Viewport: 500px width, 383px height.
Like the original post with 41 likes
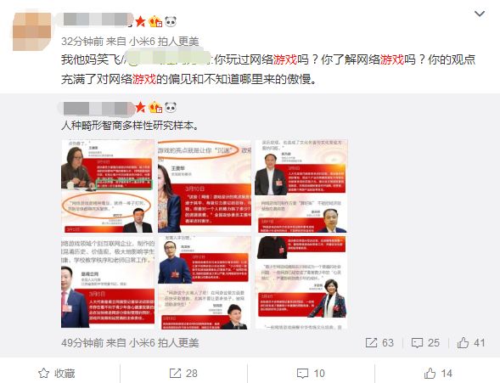(x=471, y=343)
